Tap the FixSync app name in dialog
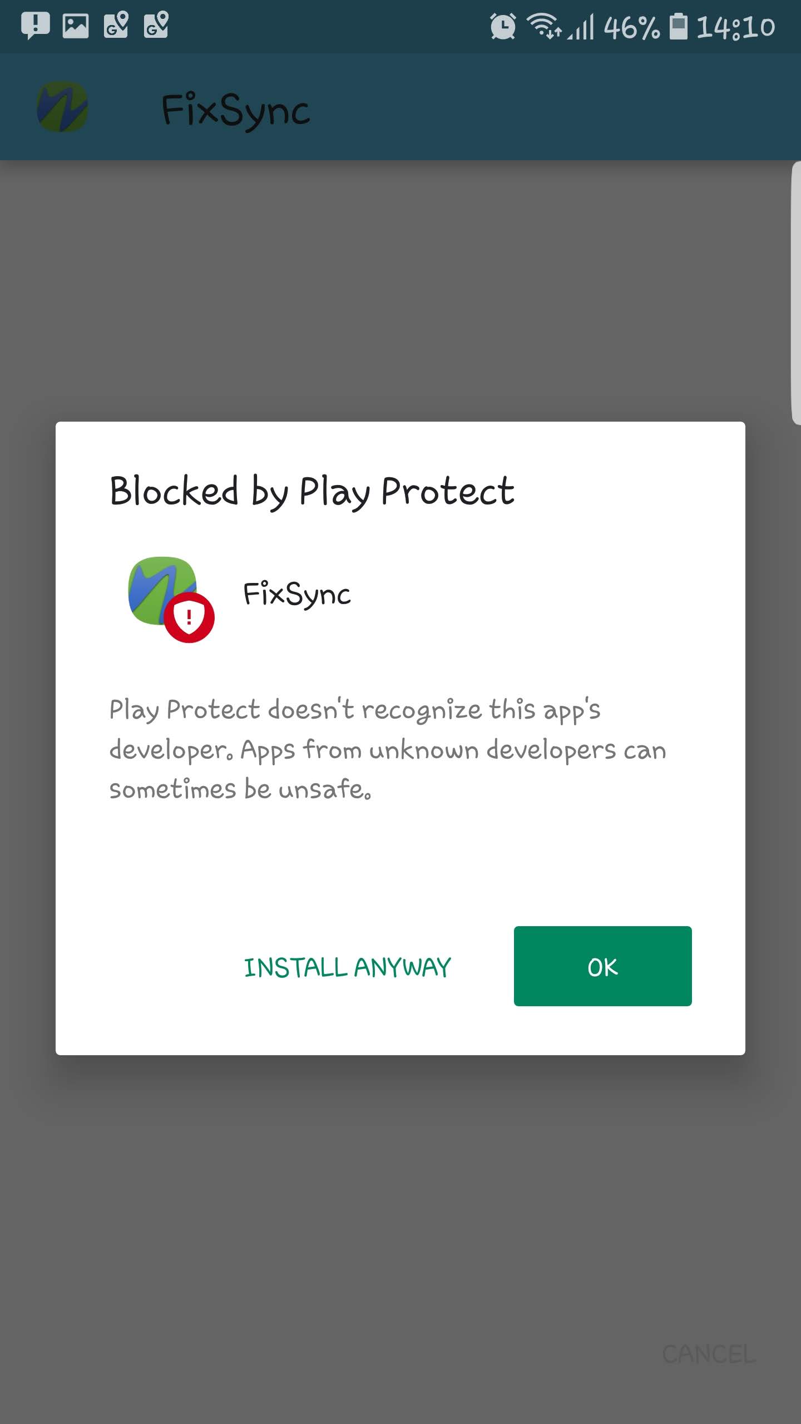 coord(297,595)
